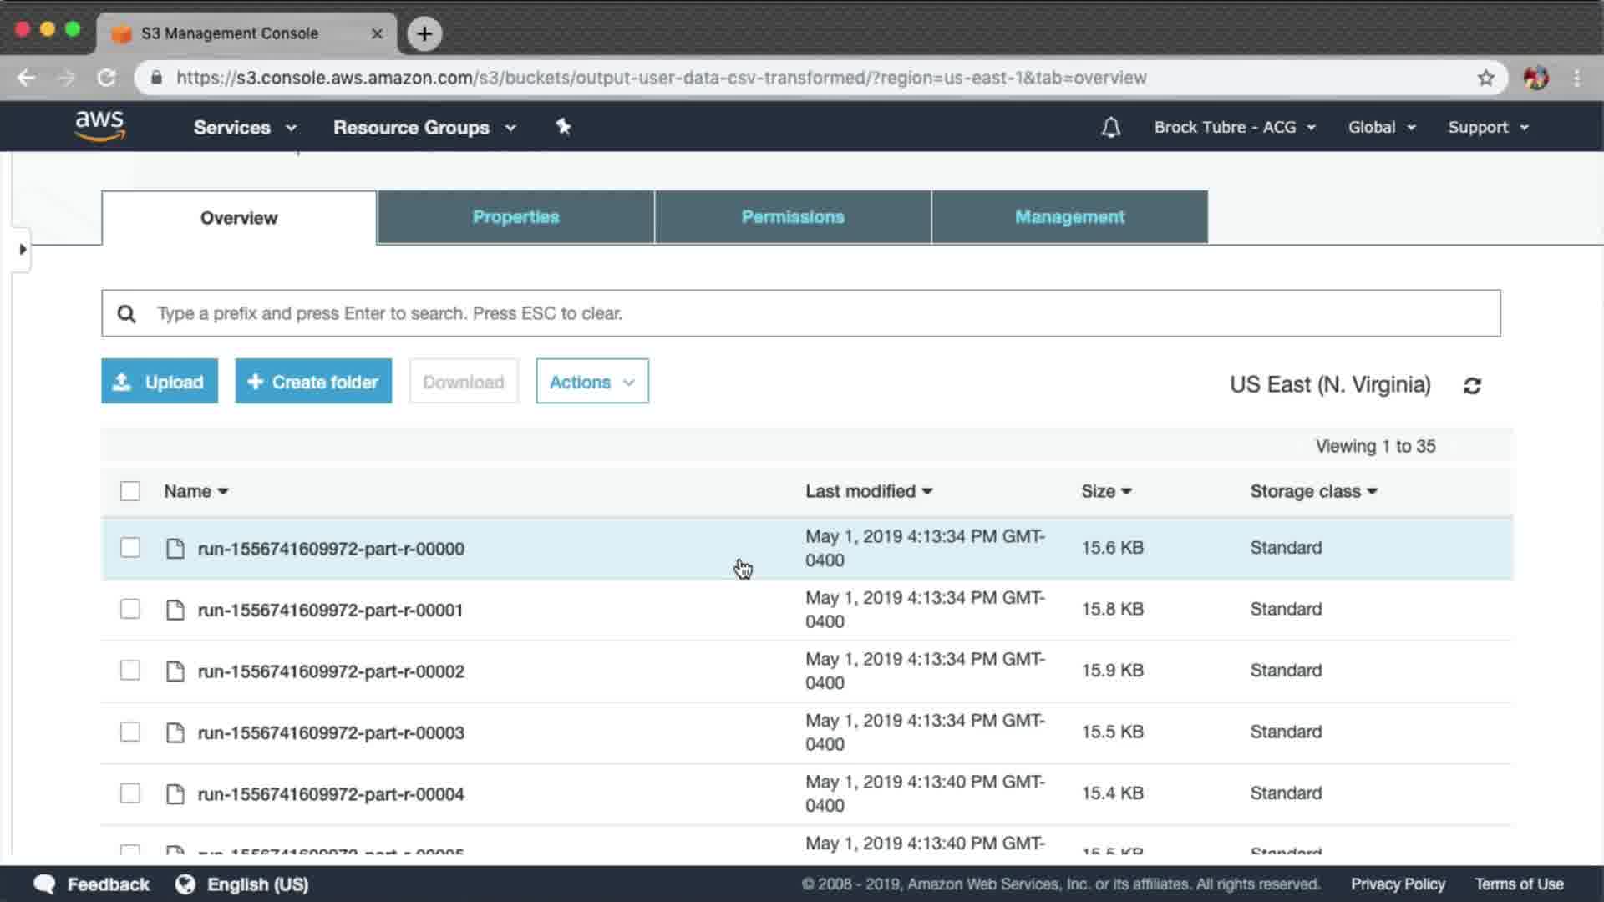This screenshot has width=1604, height=902.
Task: Click the Upload button
Action: click(160, 382)
